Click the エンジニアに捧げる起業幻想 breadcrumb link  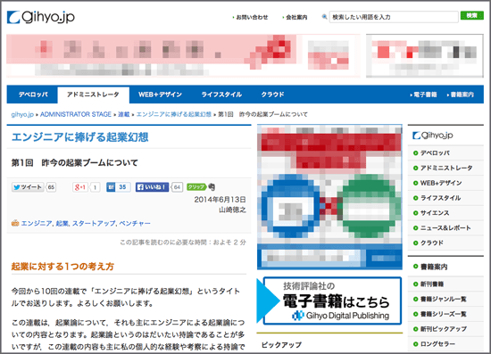pyautogui.click(x=174, y=114)
